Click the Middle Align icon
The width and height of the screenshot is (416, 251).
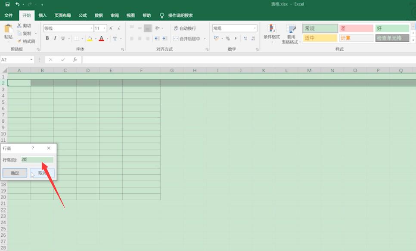pos(140,28)
